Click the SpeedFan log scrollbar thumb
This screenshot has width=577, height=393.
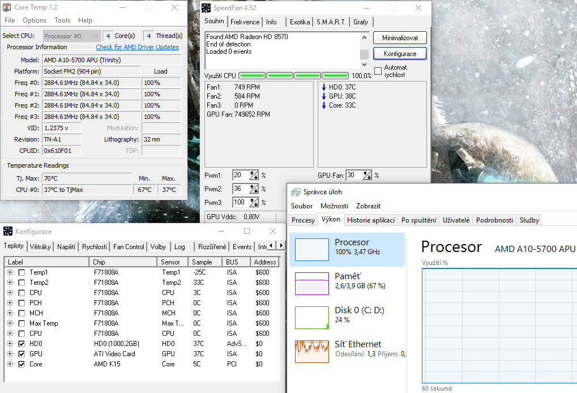pyautogui.click(x=364, y=54)
